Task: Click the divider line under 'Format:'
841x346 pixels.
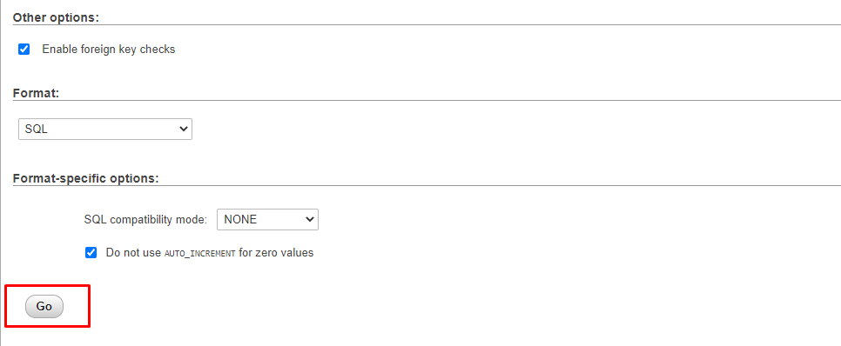Action: click(427, 100)
